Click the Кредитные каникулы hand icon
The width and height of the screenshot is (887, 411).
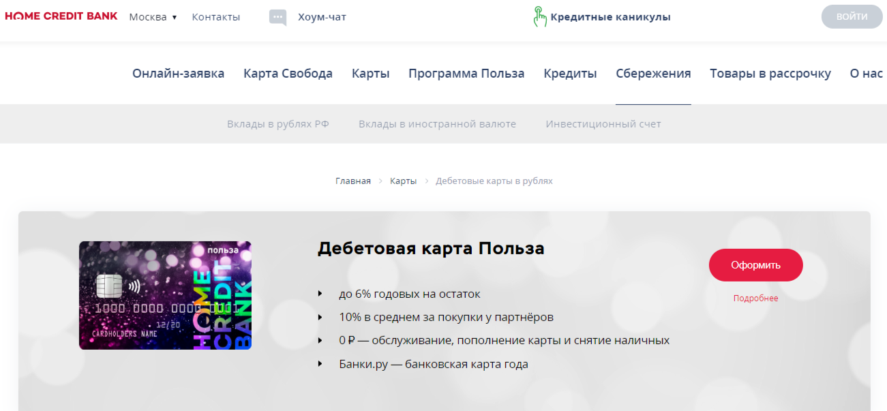[x=540, y=16]
